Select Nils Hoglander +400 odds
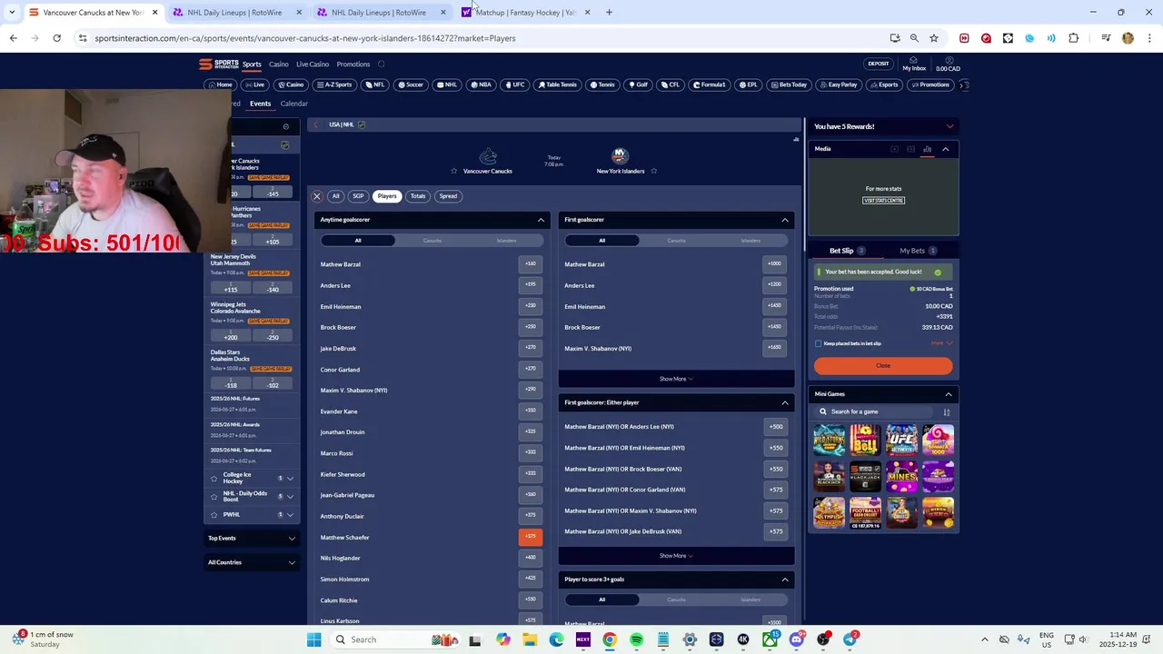The image size is (1163, 654). (x=530, y=558)
